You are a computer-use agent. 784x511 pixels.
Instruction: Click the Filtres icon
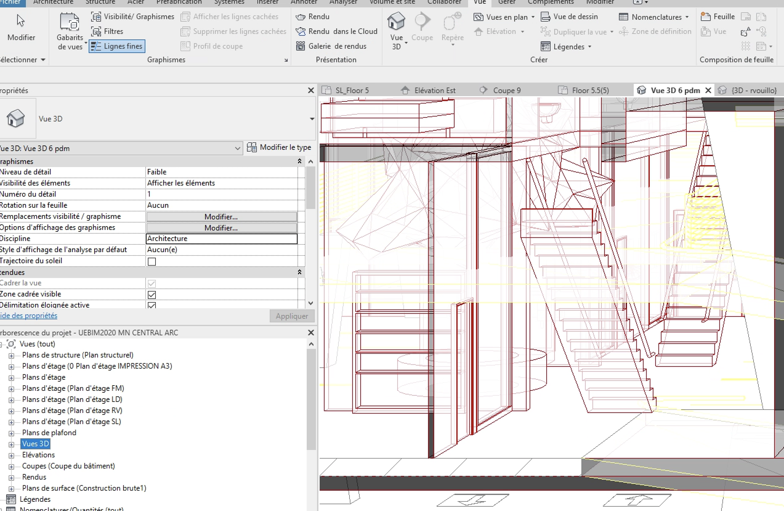96,32
